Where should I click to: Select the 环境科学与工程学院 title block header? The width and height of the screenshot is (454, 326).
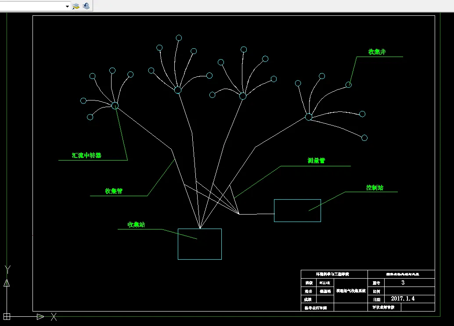[332, 274]
